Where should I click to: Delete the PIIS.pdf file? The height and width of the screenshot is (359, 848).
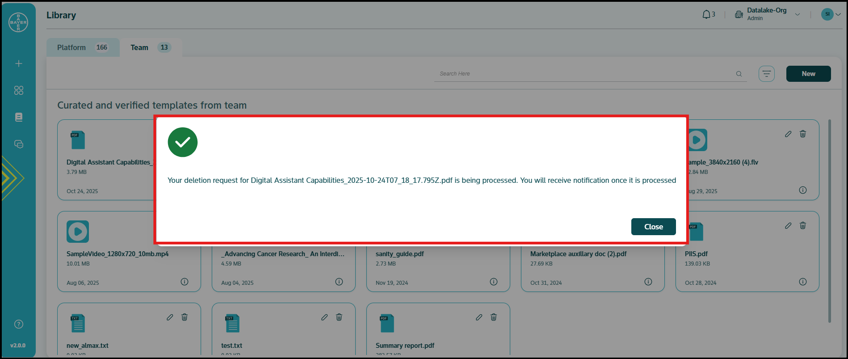pos(803,225)
